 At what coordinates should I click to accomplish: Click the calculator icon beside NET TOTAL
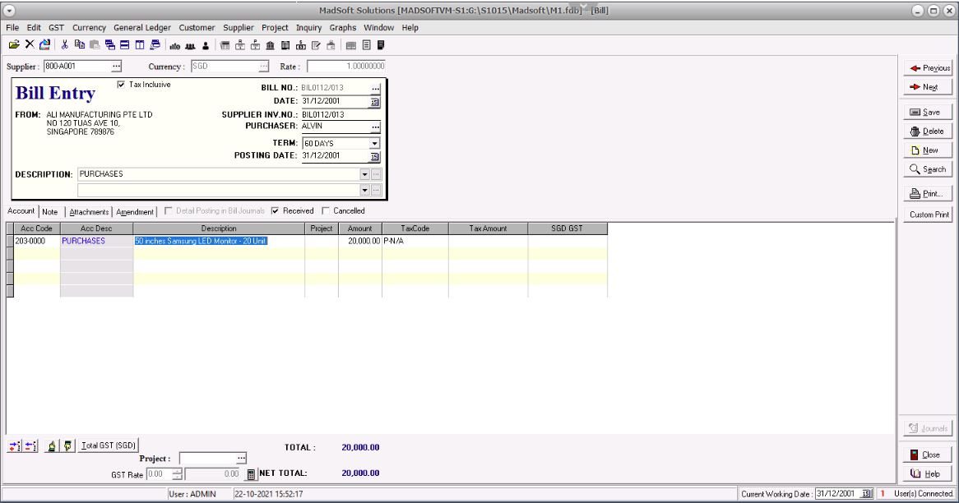tap(251, 474)
